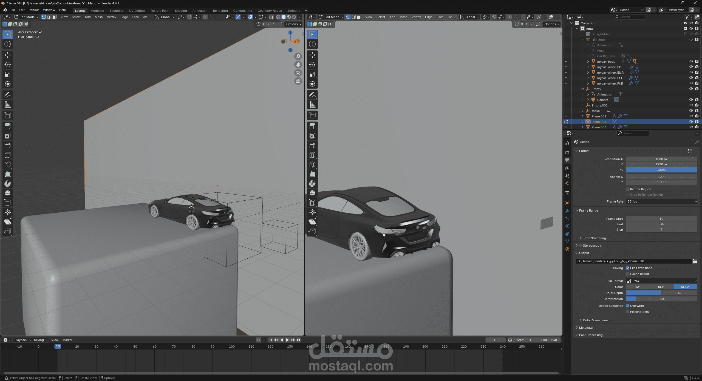Open Edit Mode dropdown in left viewport

26,17
